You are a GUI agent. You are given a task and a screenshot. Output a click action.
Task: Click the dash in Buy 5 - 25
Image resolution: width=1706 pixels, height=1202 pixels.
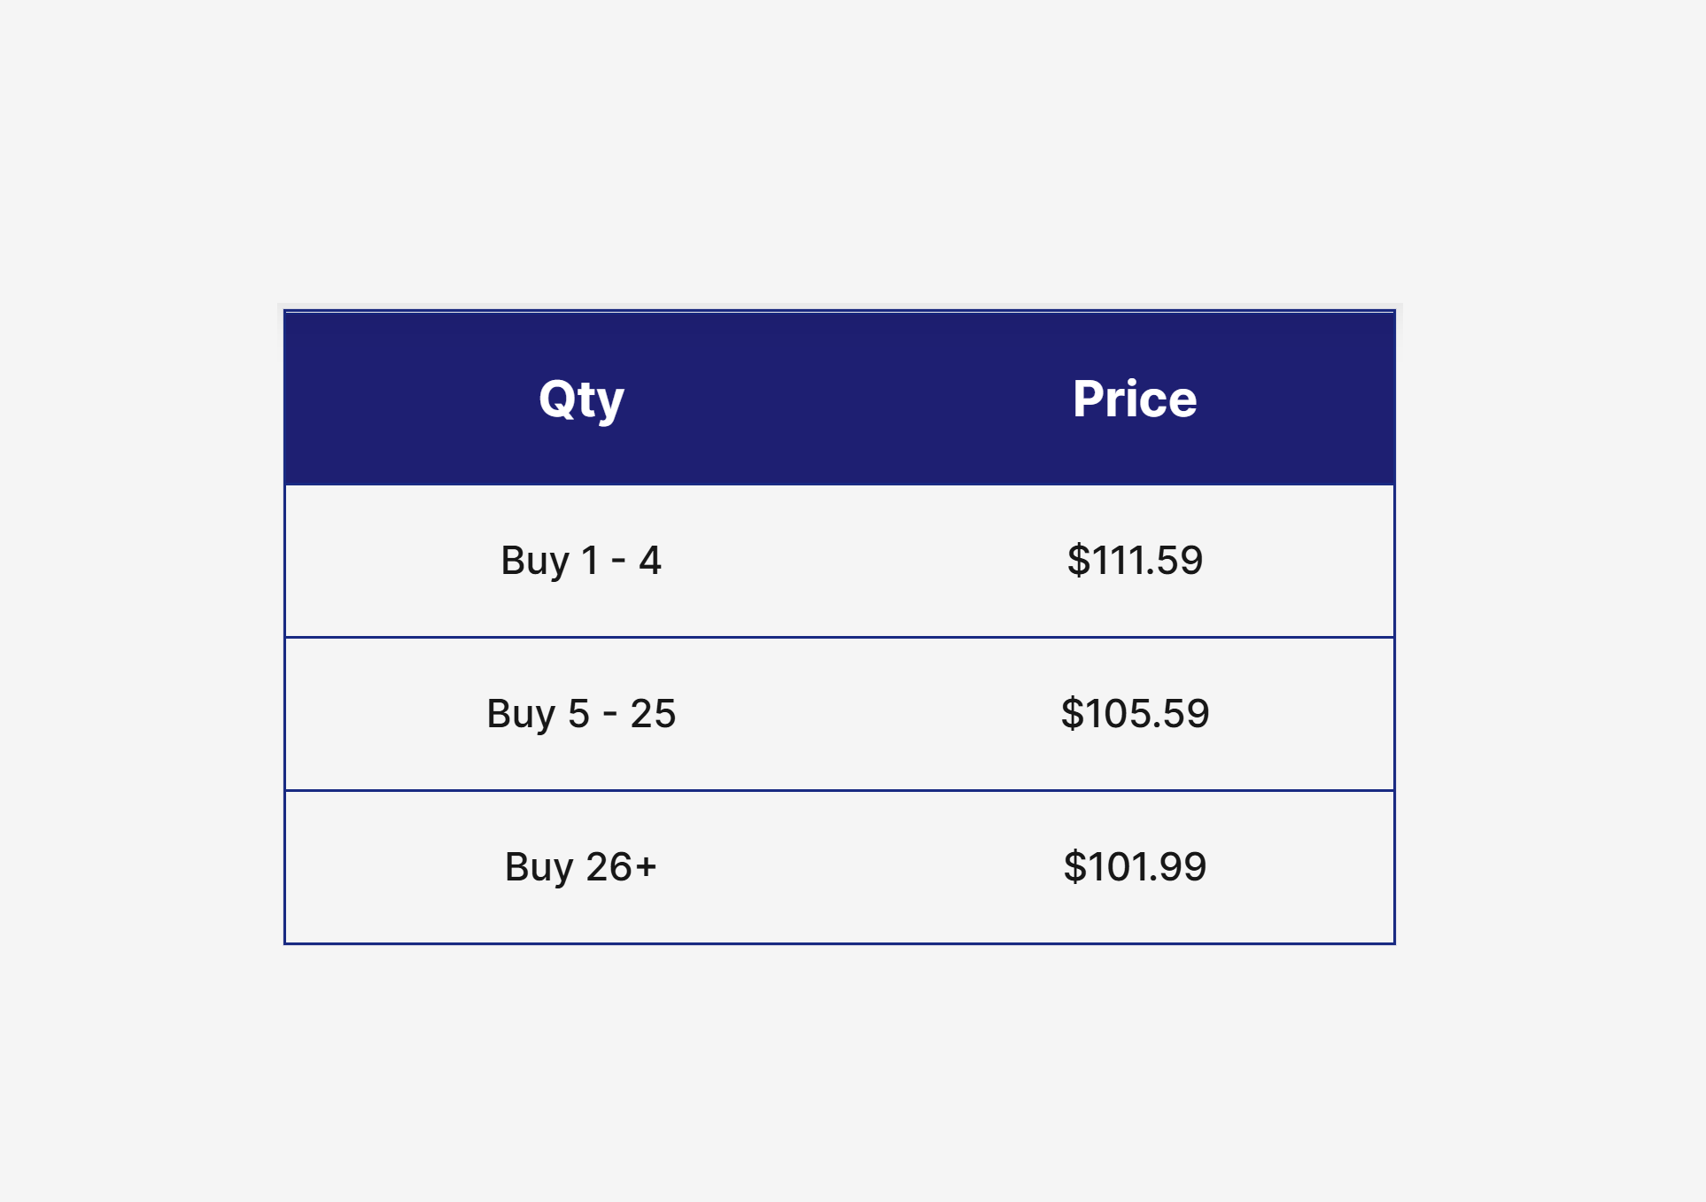point(609,715)
